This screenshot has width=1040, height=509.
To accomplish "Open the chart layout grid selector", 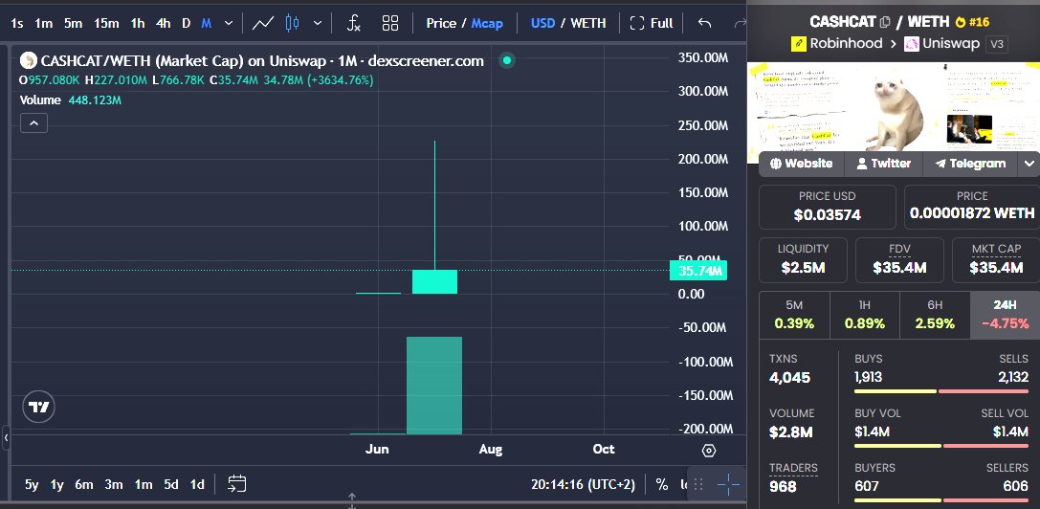I will point(390,23).
